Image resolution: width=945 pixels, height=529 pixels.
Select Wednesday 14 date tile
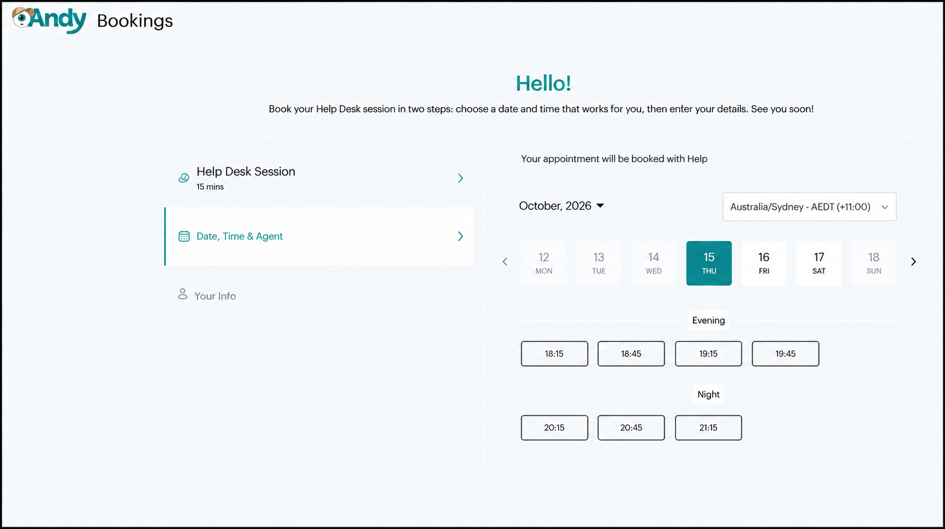[653, 263]
